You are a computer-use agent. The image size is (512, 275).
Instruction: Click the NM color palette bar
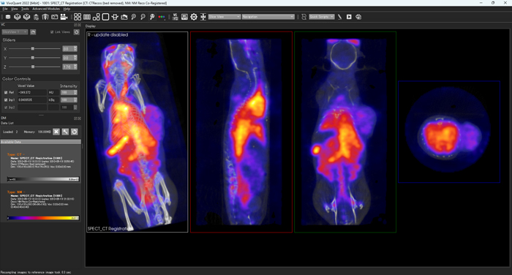click(x=43, y=218)
